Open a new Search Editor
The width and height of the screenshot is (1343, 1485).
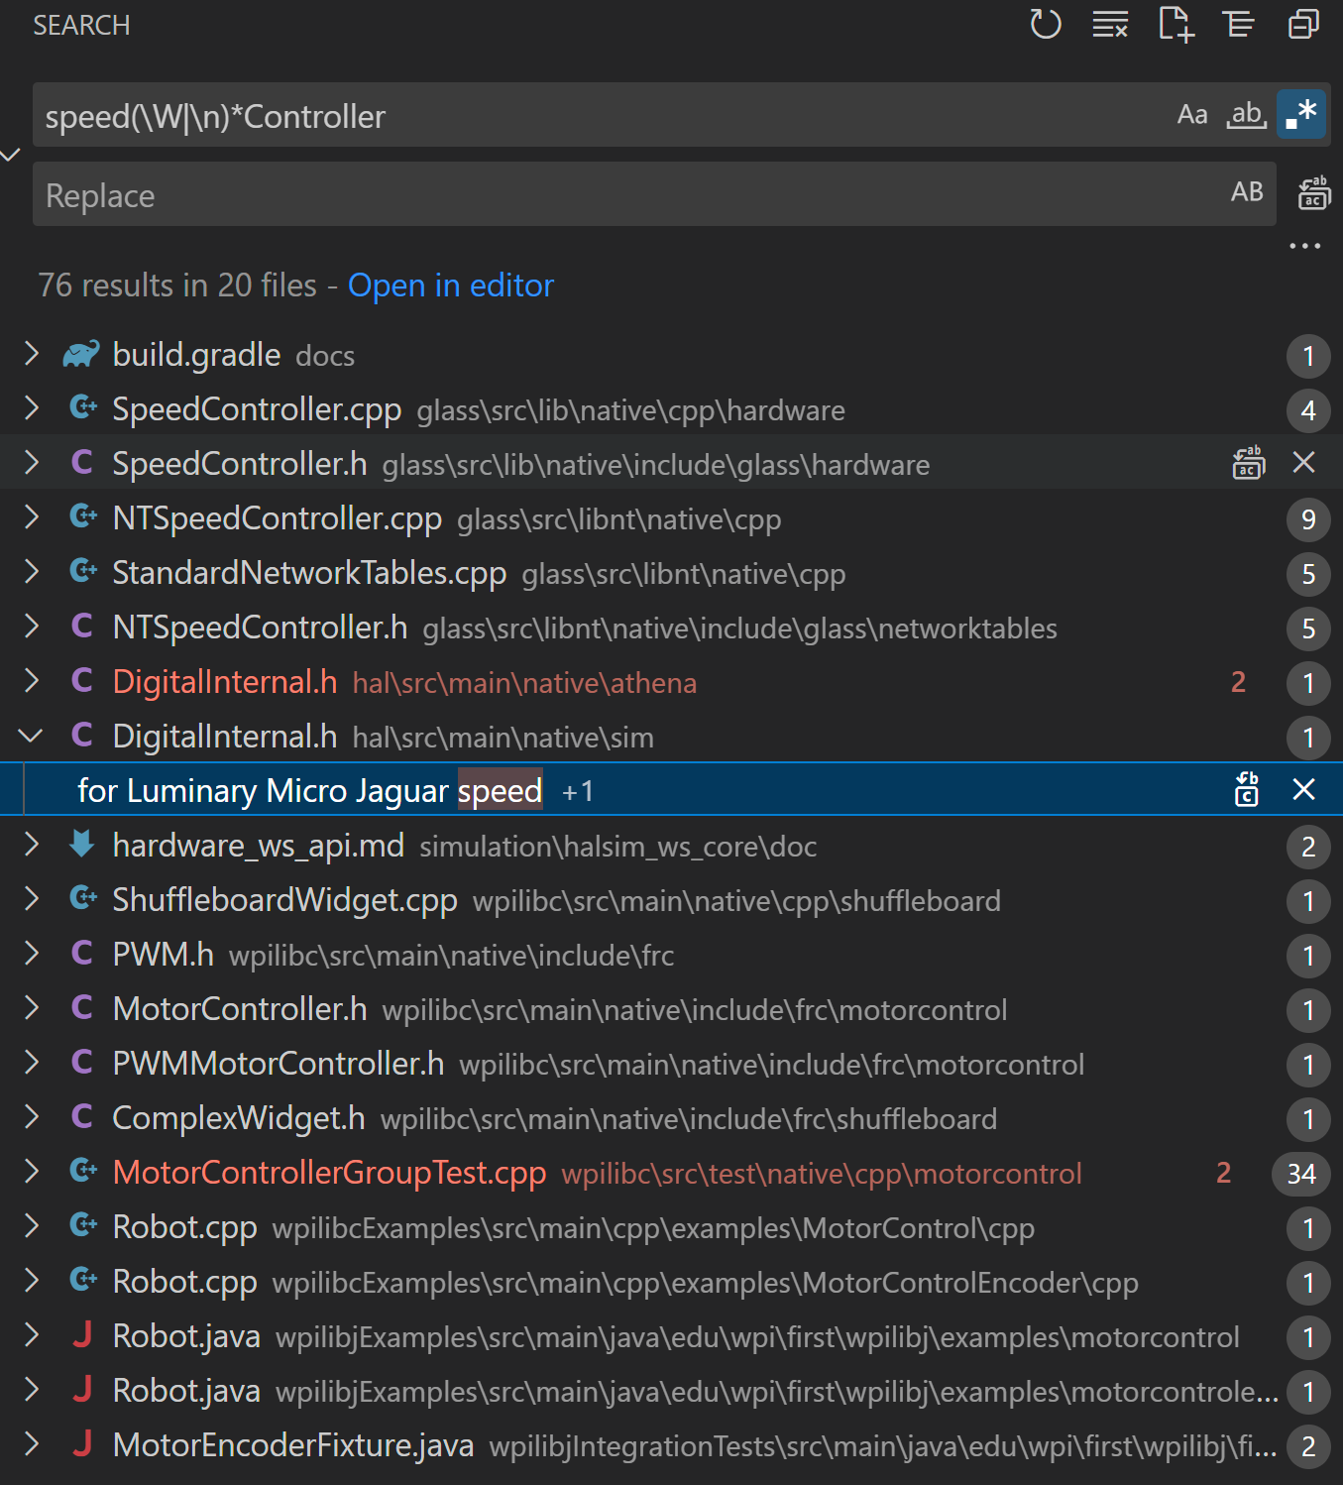(1175, 25)
